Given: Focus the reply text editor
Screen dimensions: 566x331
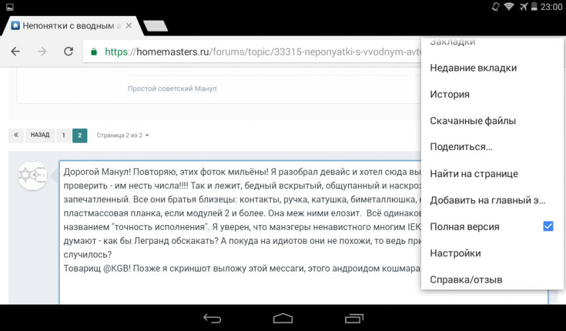Looking at the screenshot, I should (x=240, y=233).
